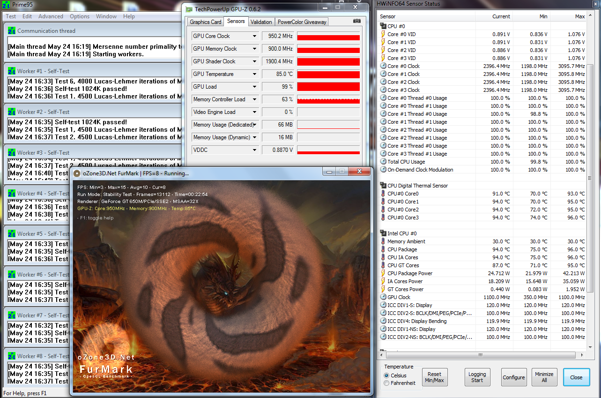Open the Help menu in Prime95
This screenshot has width=601, height=398.
(x=129, y=16)
